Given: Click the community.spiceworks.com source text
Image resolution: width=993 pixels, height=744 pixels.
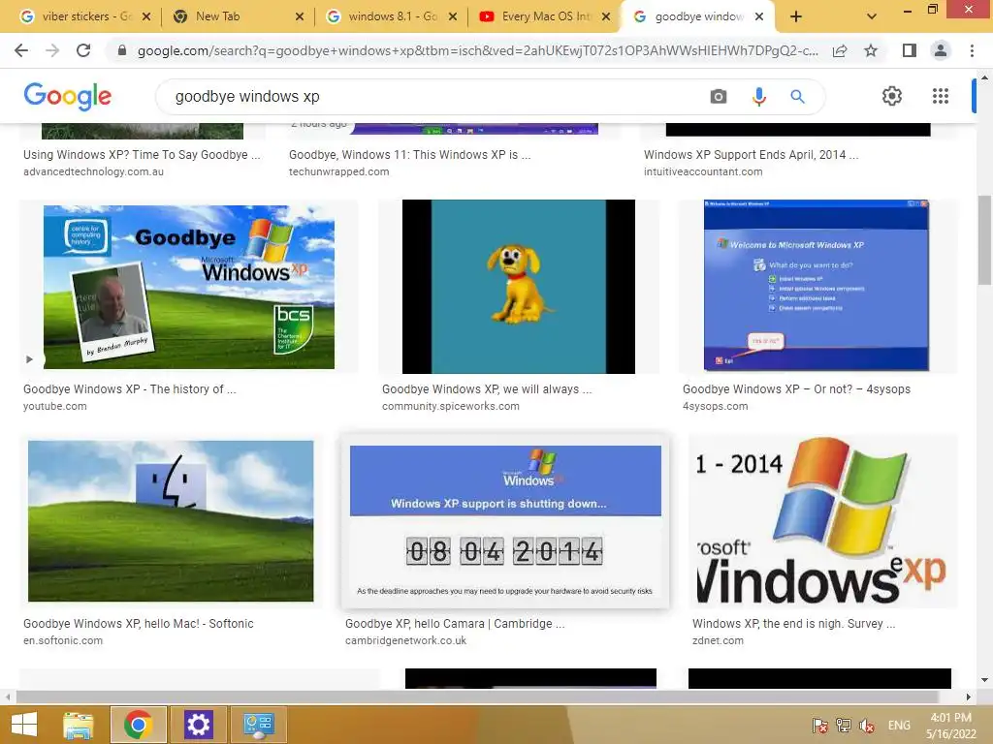Looking at the screenshot, I should coord(450,406).
